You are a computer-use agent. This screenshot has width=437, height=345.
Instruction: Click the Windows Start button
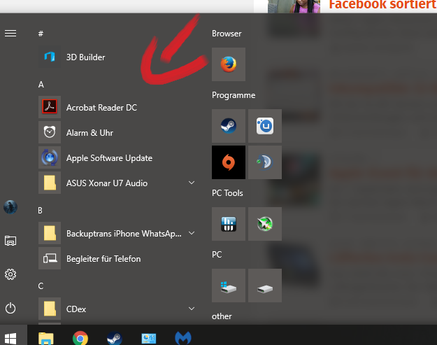point(10,338)
